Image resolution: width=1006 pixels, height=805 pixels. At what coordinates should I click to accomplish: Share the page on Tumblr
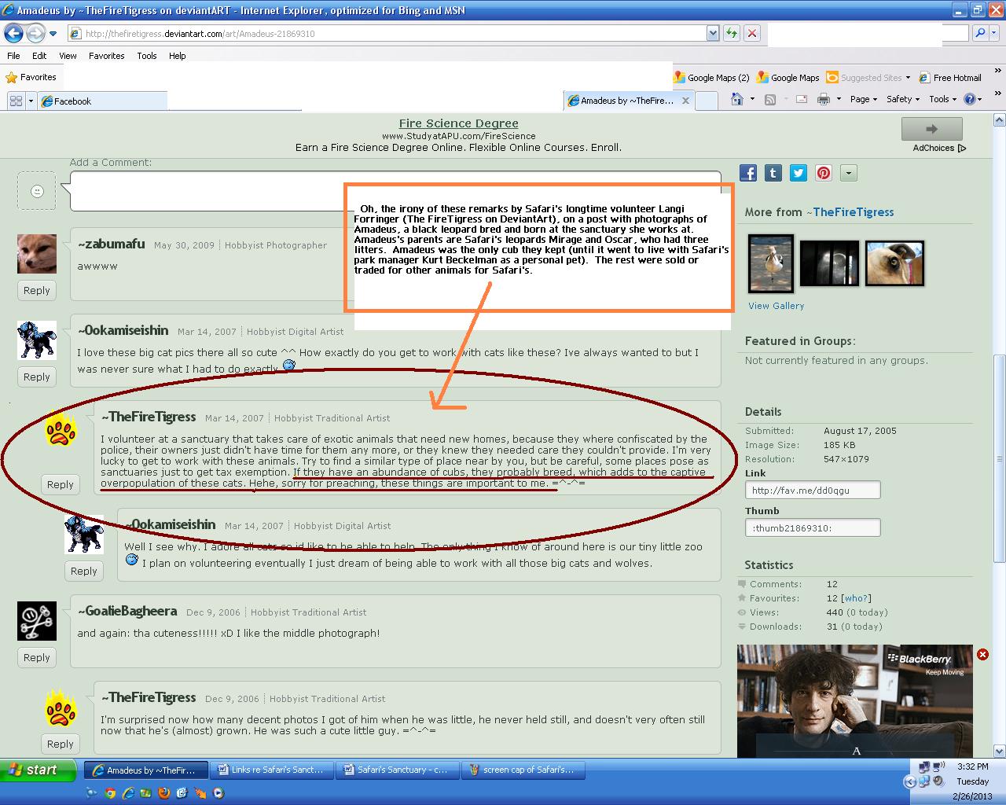click(x=773, y=173)
